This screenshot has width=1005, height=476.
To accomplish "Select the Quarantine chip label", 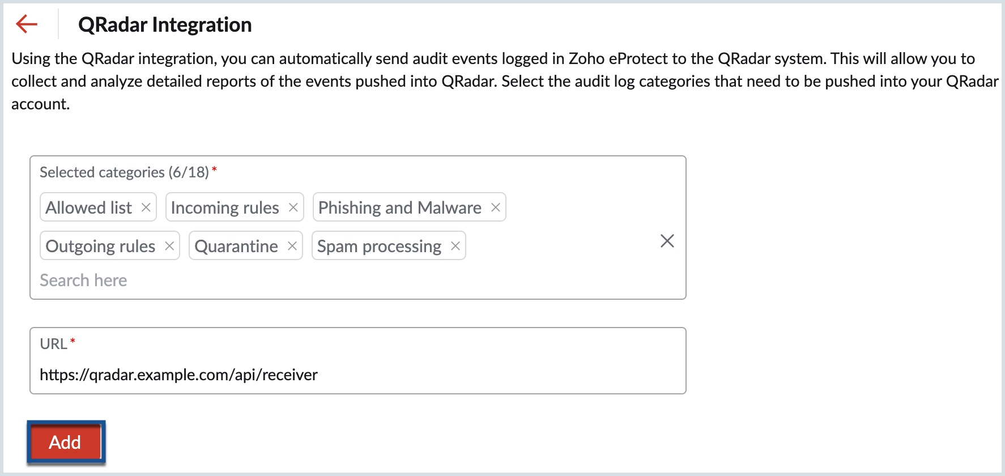I will tap(236, 246).
